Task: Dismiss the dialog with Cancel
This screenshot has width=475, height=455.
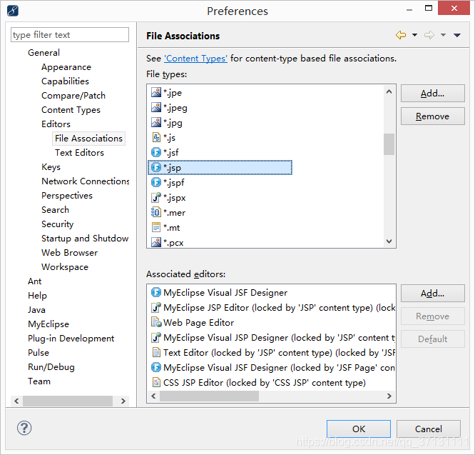Action: tap(429, 429)
